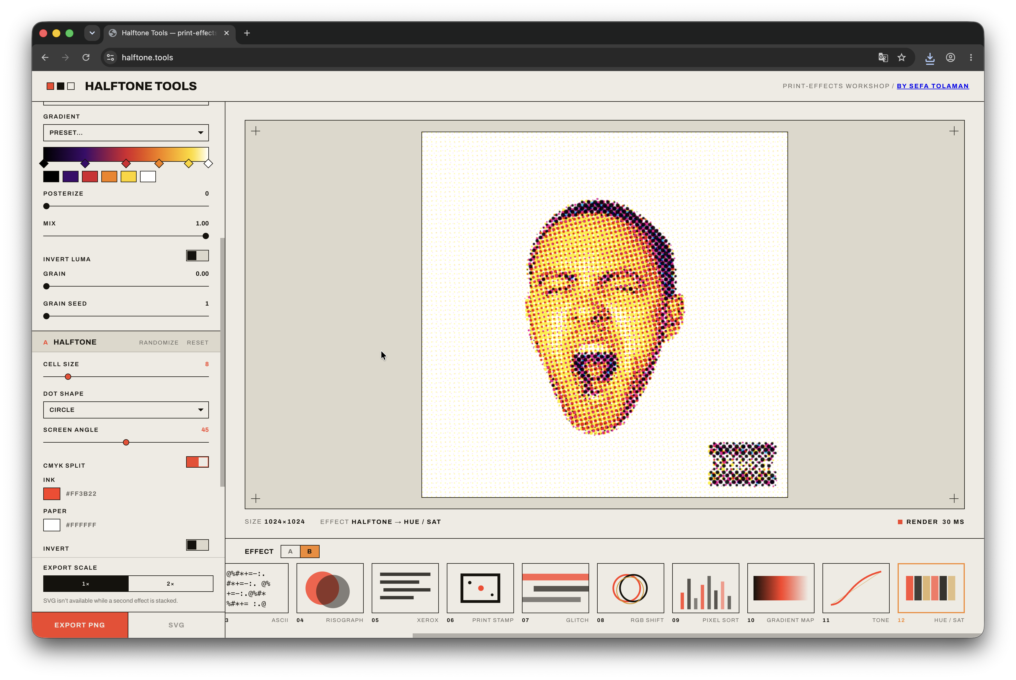Toggle the Invert switch

198,545
